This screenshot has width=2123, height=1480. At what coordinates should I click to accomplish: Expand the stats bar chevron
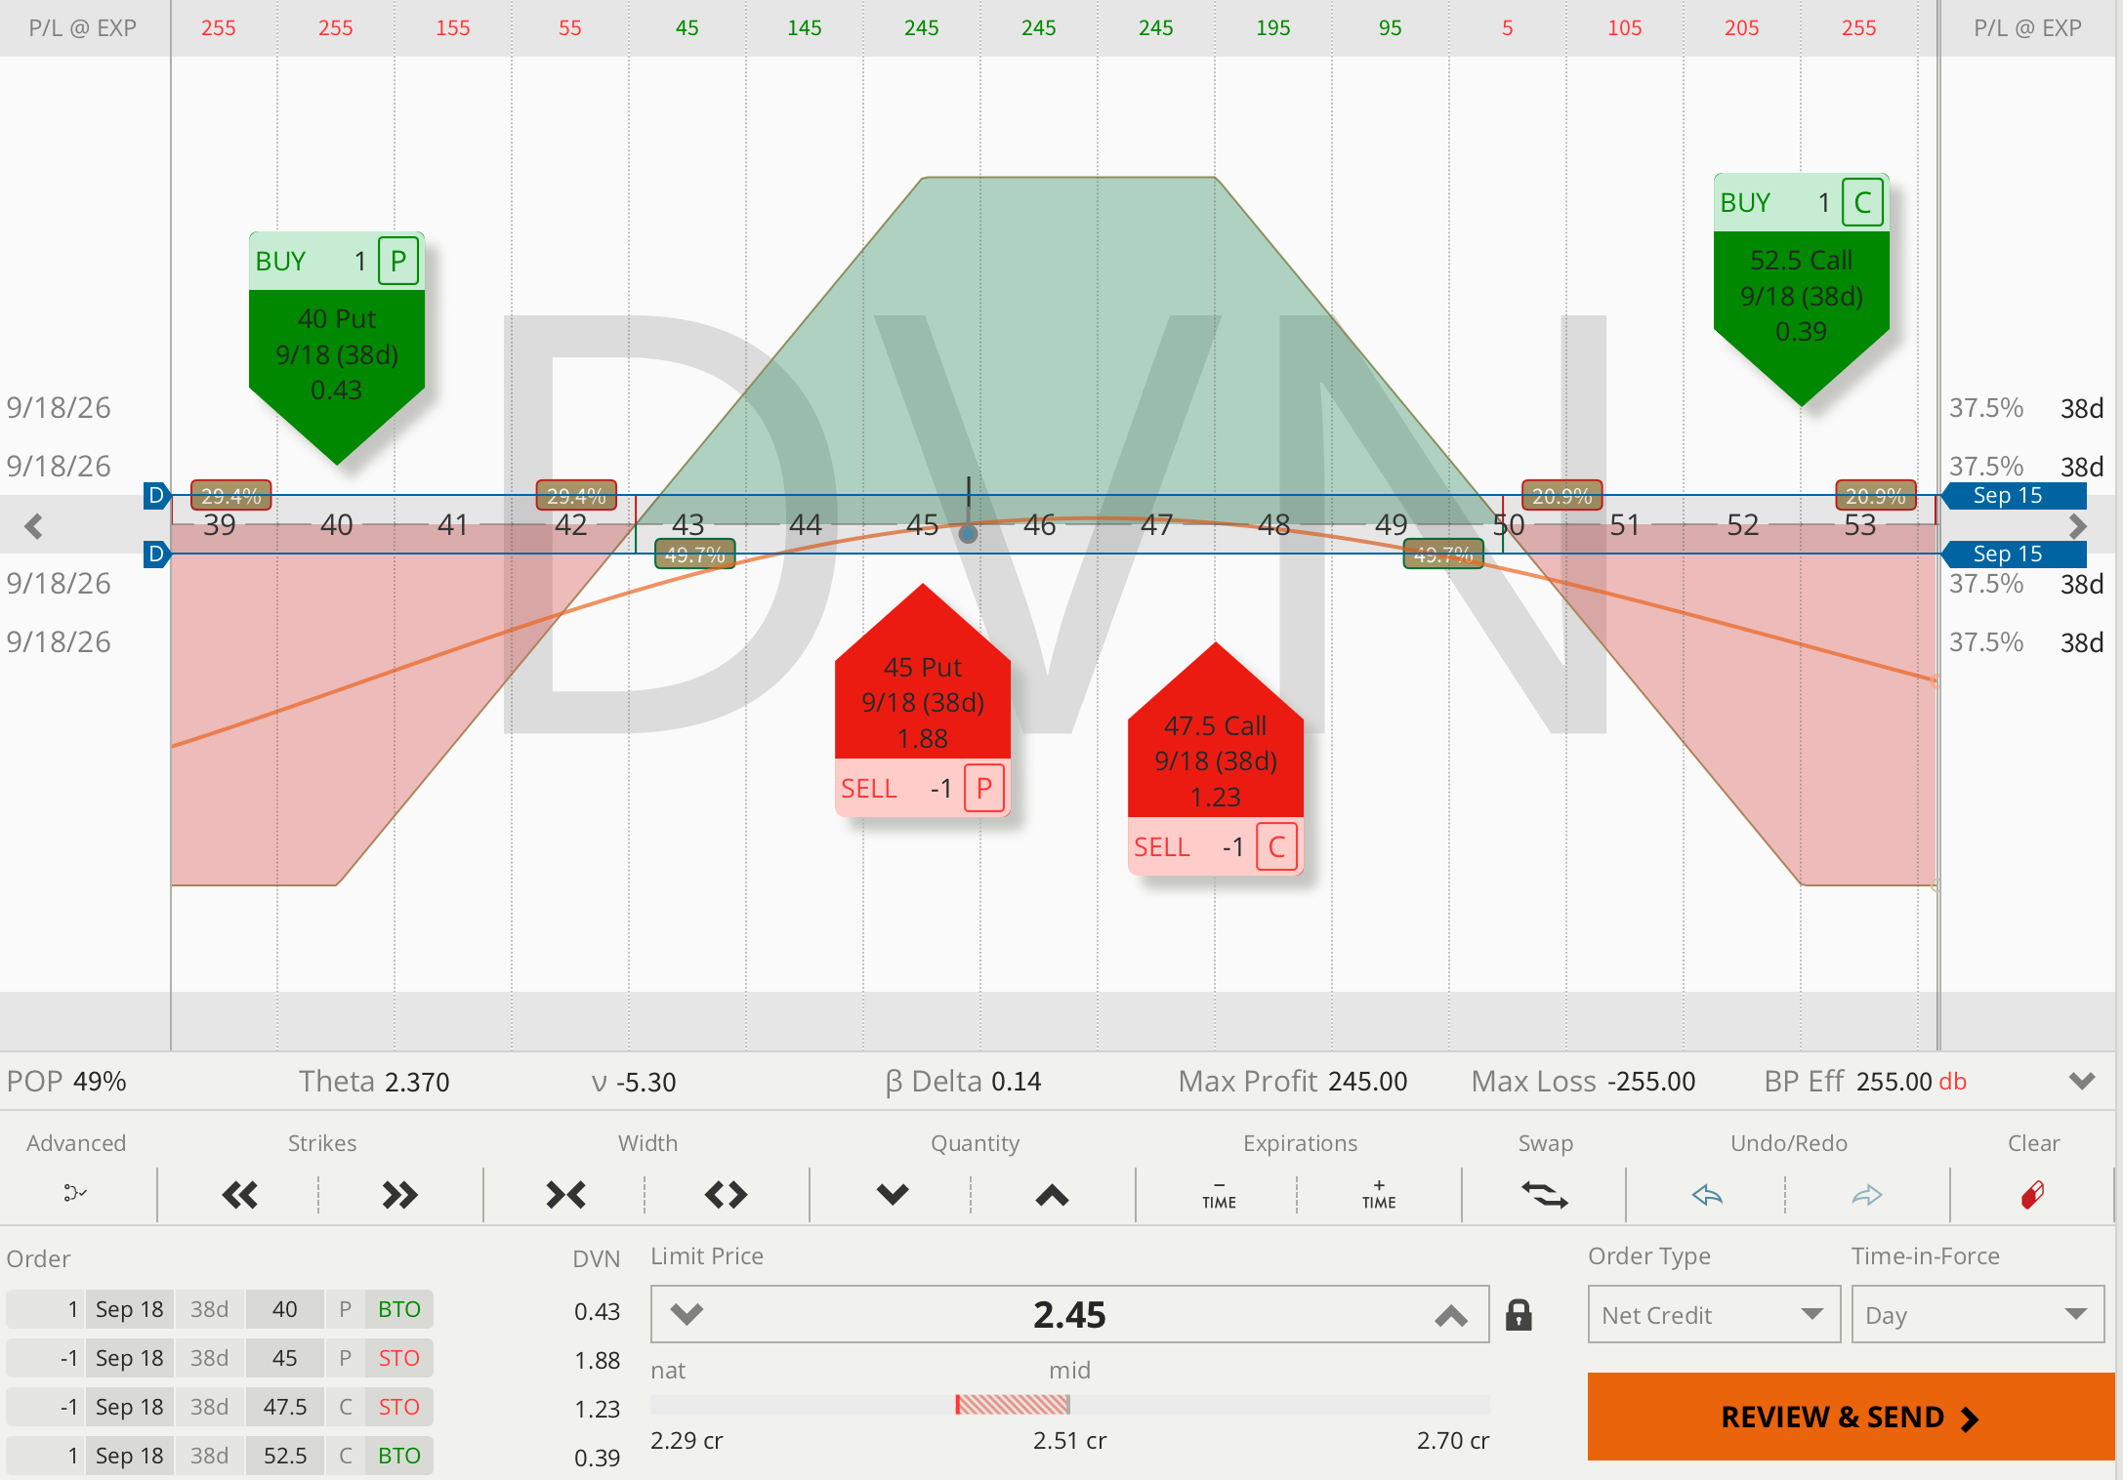point(2082,1081)
